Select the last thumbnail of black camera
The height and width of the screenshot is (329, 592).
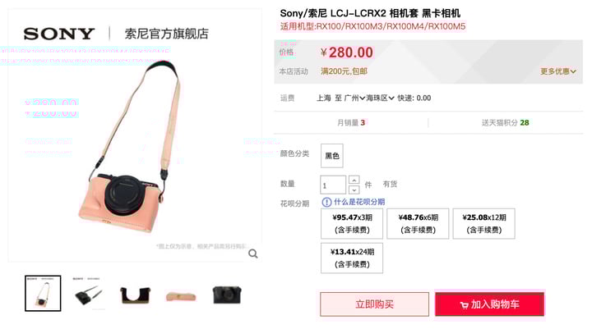(227, 295)
